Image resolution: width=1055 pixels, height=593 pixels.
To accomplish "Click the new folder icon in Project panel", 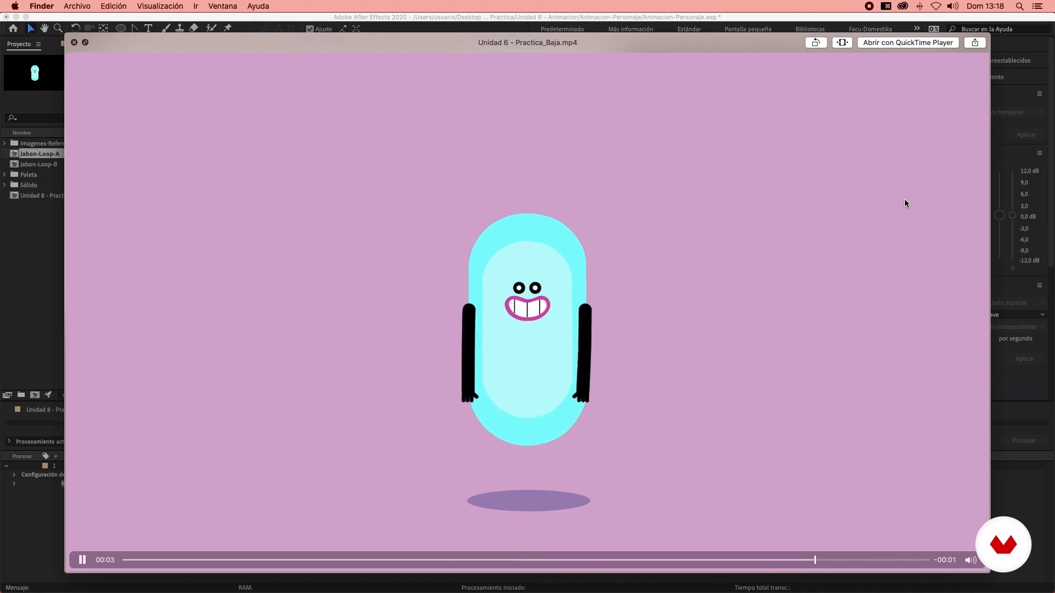I will point(21,395).
